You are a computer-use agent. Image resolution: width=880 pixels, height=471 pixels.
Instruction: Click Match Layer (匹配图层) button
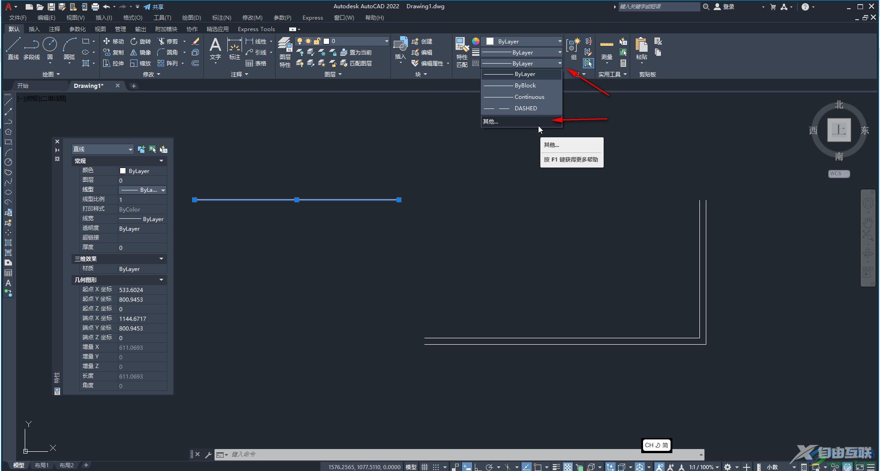(356, 63)
